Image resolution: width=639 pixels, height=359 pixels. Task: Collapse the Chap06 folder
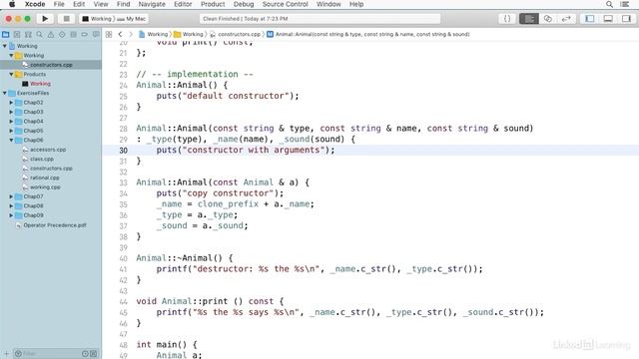[x=11, y=140]
